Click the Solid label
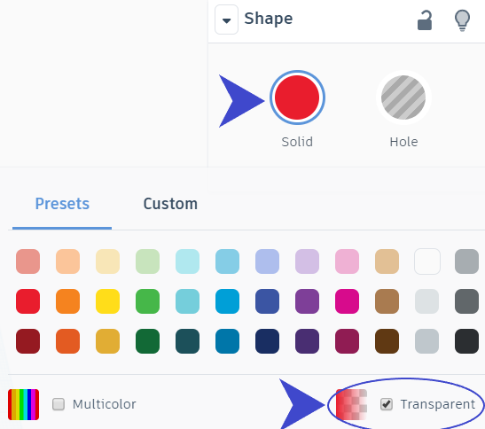485x429 pixels. [x=297, y=142]
